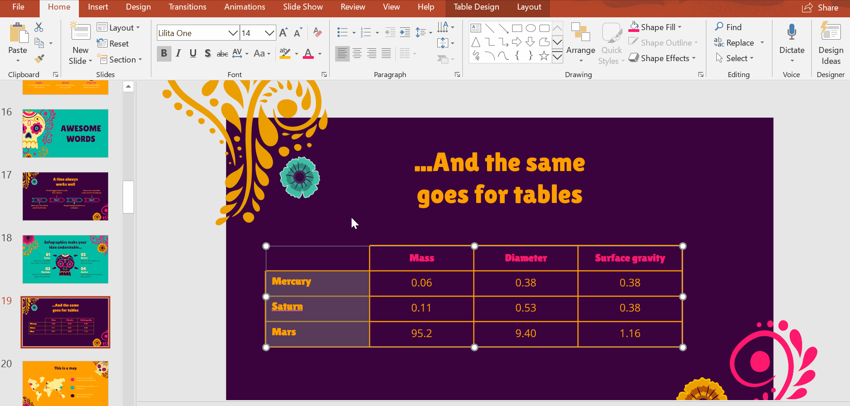
Task: Open the Transitions tab
Action: [x=187, y=7]
